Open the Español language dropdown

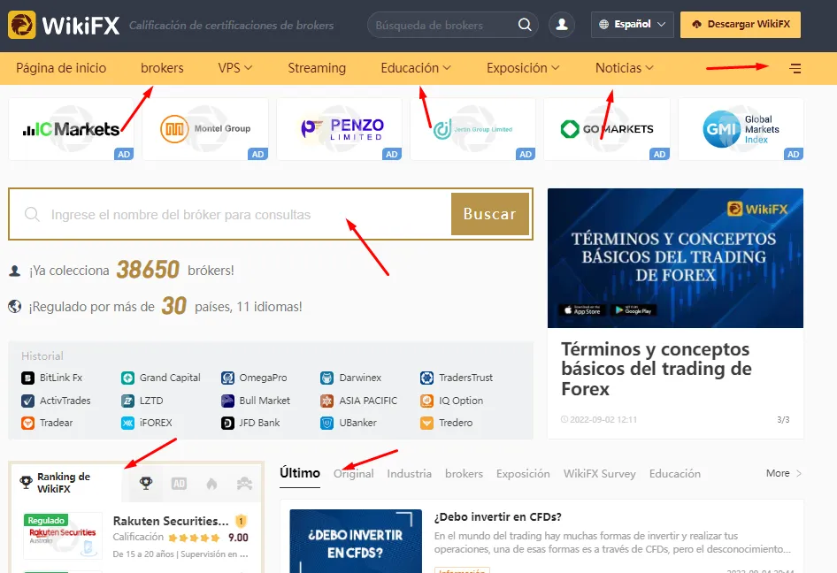click(x=632, y=25)
